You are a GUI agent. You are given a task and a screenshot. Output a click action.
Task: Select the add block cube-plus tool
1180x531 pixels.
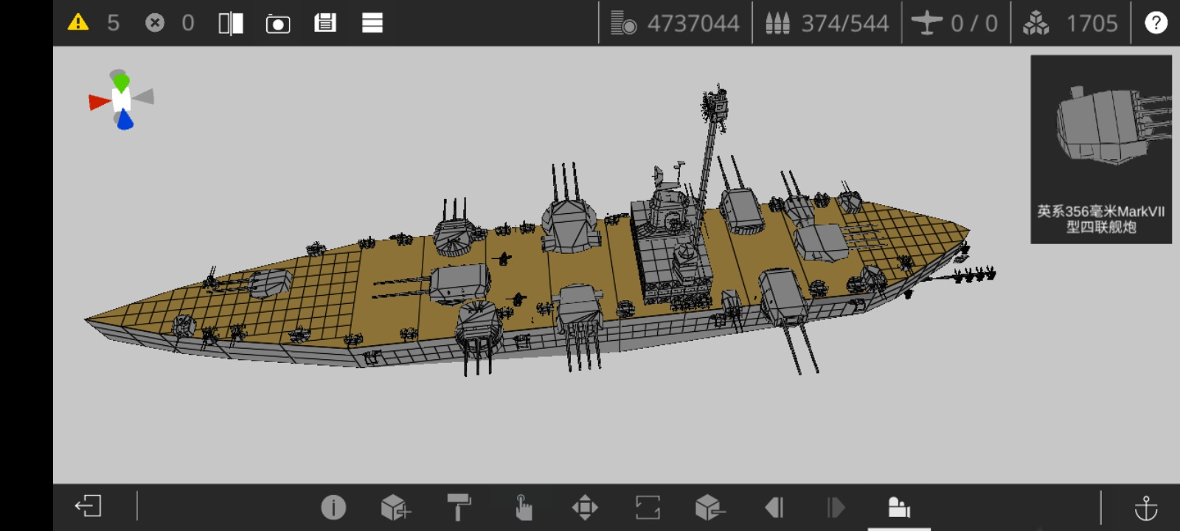coord(395,507)
